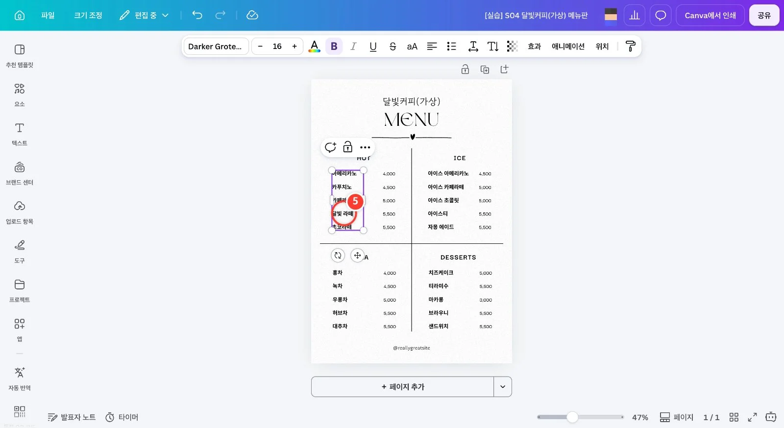This screenshot has width=784, height=428.
Task: Open transparency checkerboard control
Action: point(512,47)
